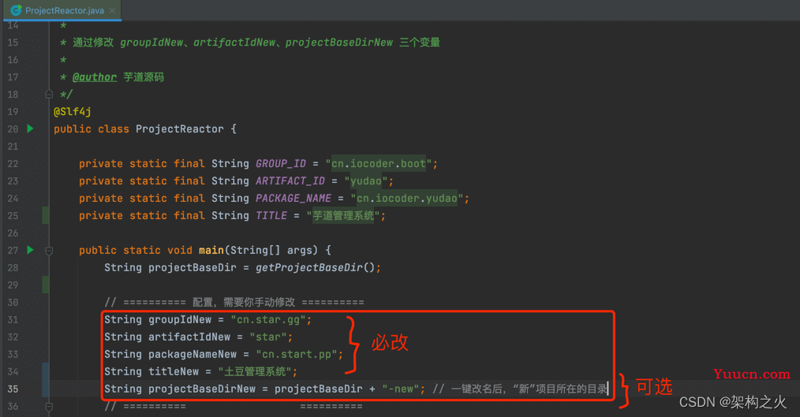Image resolution: width=800 pixels, height=417 pixels.
Task: Click the "cn.star.gg" string value
Action: tap(268, 319)
